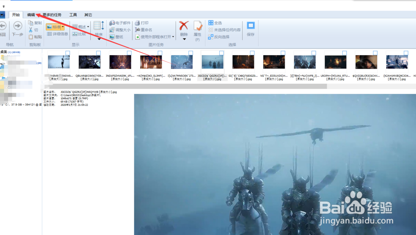416x235 pixels.
Task: Open 属性 (P) properties icon
Action: pos(198,26)
